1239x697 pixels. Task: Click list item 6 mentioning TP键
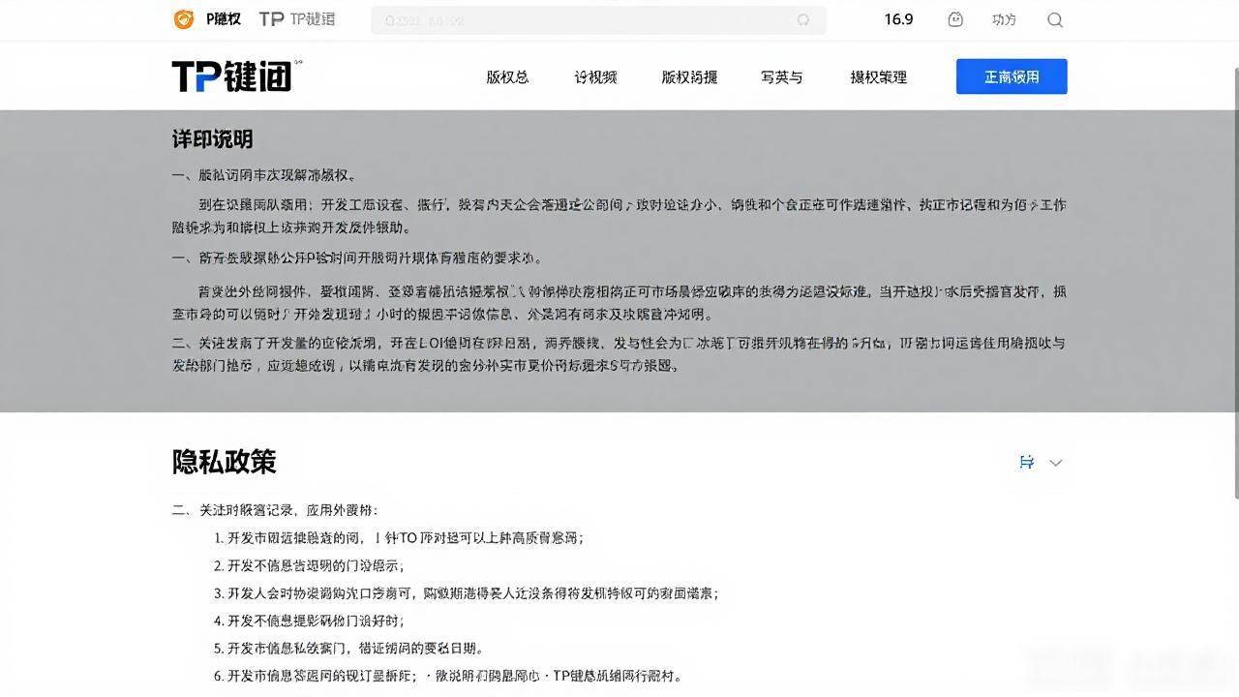[447, 676]
